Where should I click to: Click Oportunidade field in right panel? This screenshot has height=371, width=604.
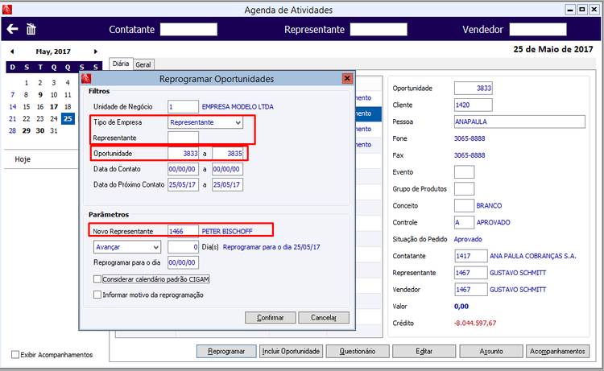click(x=474, y=89)
